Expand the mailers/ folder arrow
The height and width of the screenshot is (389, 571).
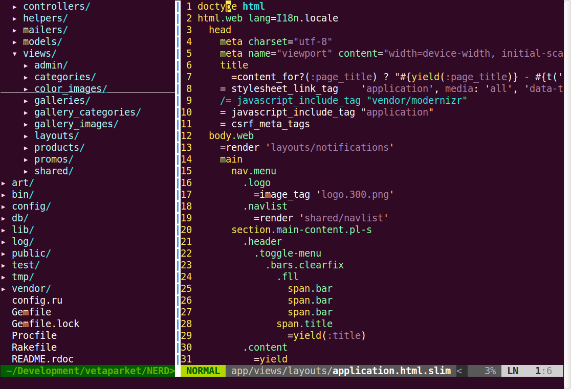(x=14, y=30)
